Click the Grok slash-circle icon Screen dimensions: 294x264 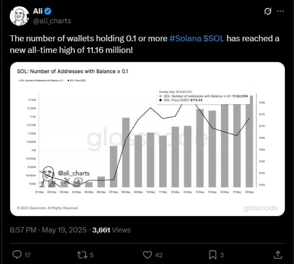[x=268, y=12]
